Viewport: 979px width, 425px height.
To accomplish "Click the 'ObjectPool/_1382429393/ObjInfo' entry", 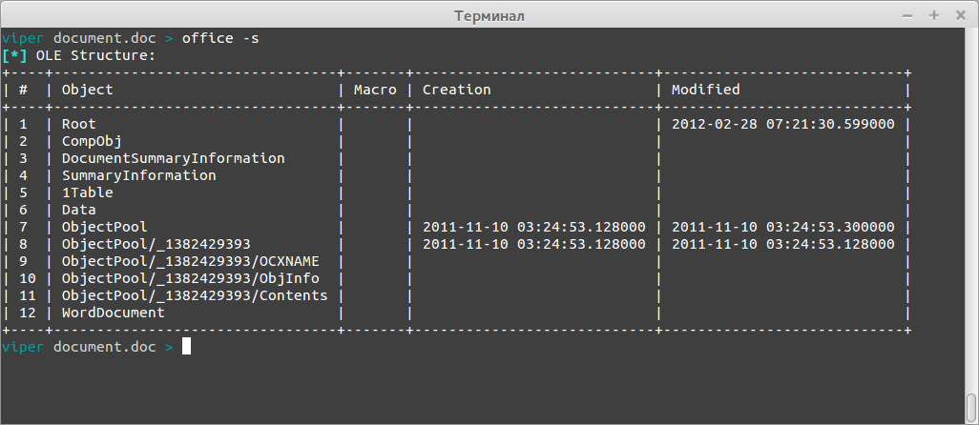I will pyautogui.click(x=191, y=278).
